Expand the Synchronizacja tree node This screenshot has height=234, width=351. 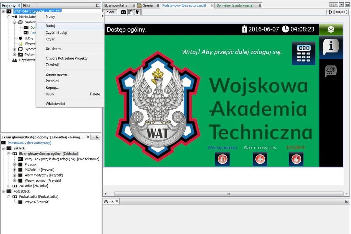tap(14, 49)
